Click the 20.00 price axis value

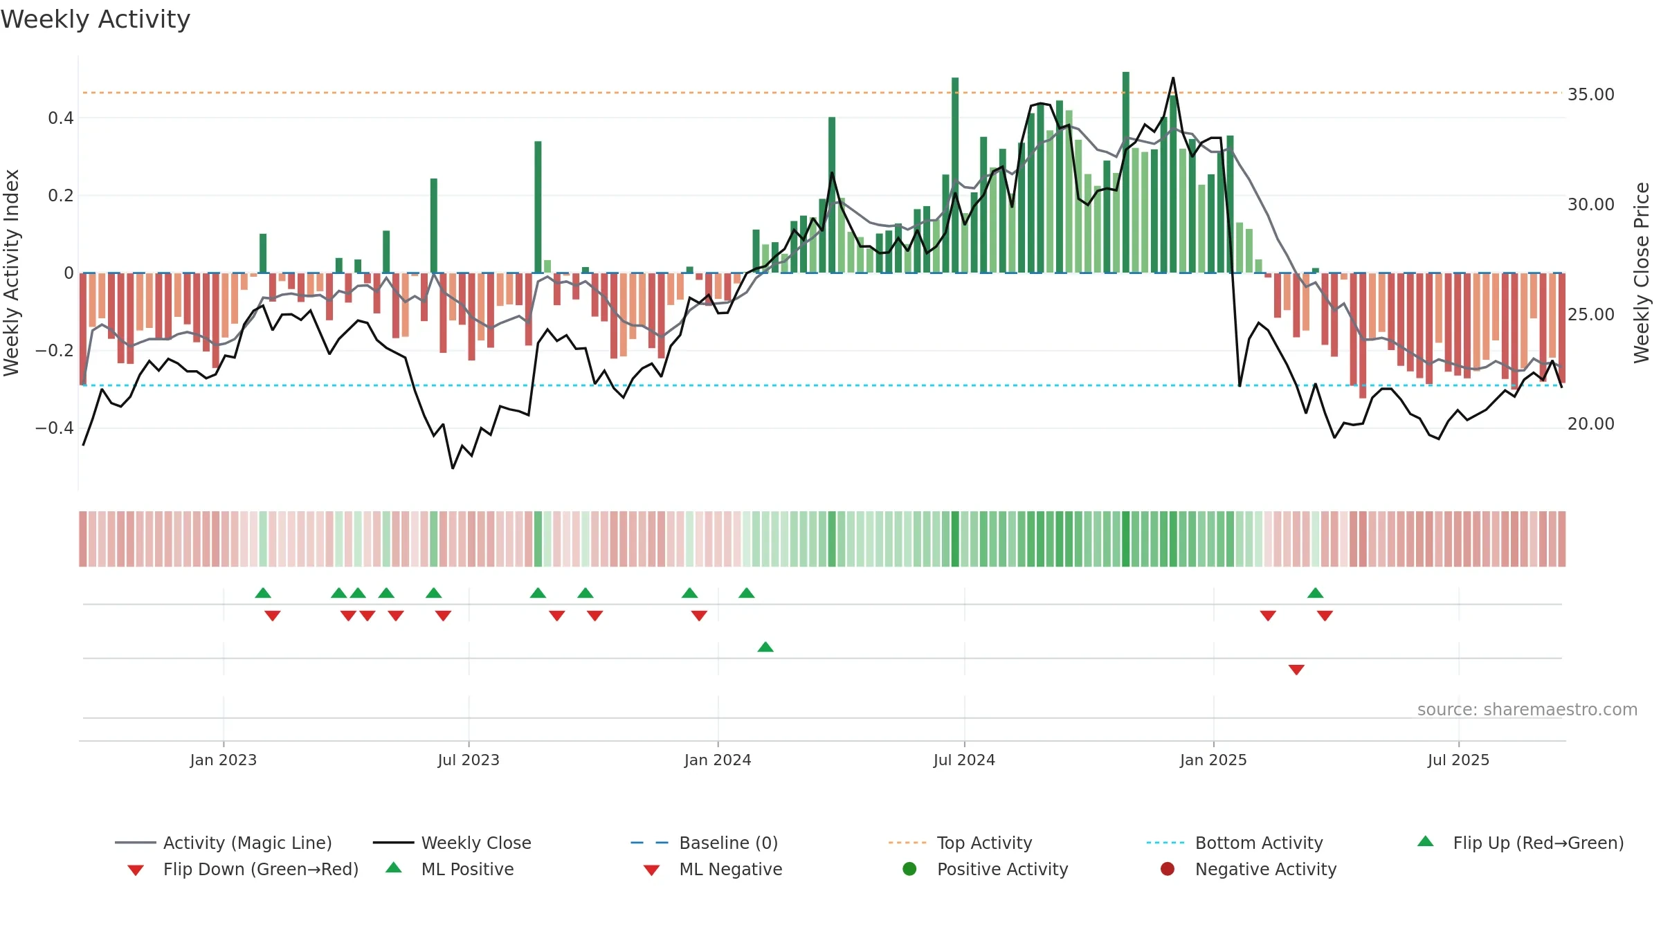(1591, 424)
